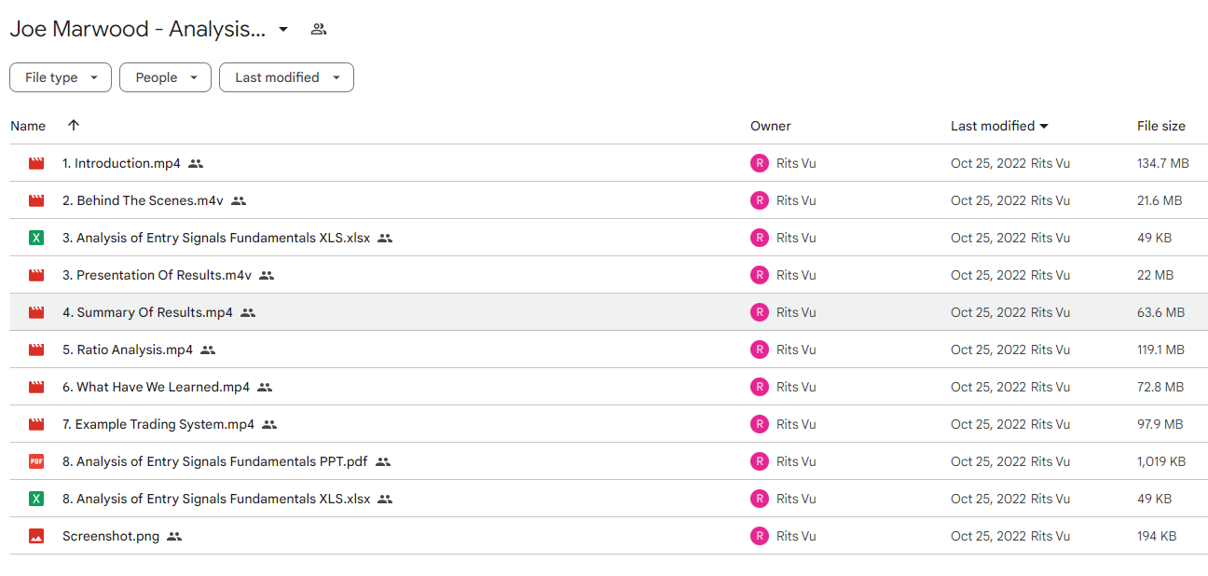
Task: Click the Excel icon of 3. Analysis XLS.xlsx
Action: pyautogui.click(x=36, y=238)
